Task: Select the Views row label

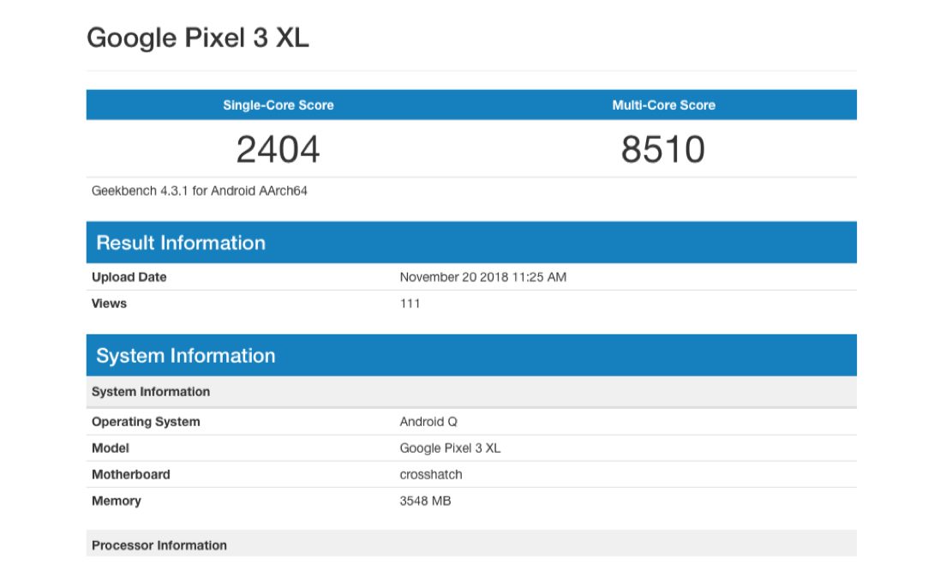Action: 109,304
